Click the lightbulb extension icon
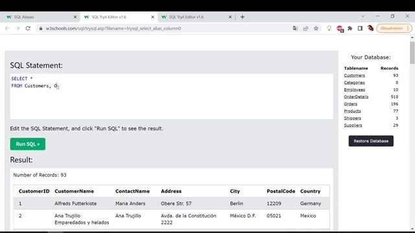Screen dimensions: 415x233 (x=329, y=28)
